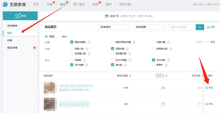The height and width of the screenshot is (113, 220).
Task: Click the calendar icon beside 过去7天
Action: tap(106, 16)
